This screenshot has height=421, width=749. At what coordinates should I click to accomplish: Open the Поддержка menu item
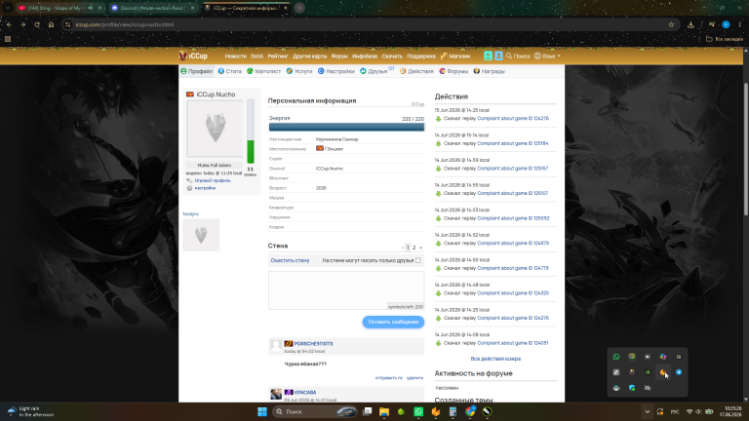point(421,57)
